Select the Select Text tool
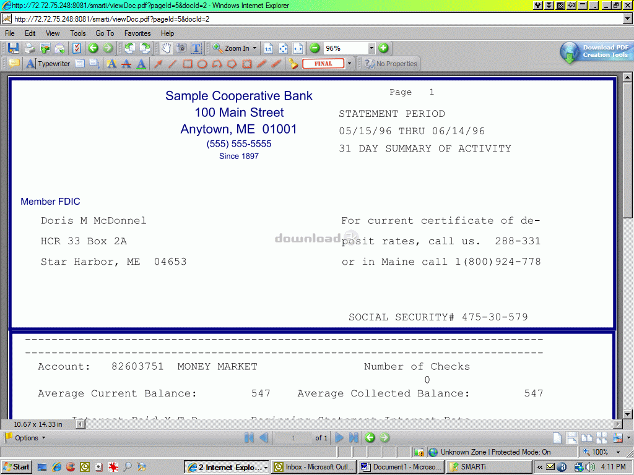The height and width of the screenshot is (475, 634). [x=196, y=48]
